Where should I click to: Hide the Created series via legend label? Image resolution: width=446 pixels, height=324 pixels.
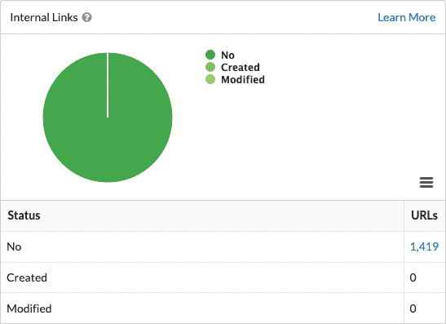[x=241, y=67]
